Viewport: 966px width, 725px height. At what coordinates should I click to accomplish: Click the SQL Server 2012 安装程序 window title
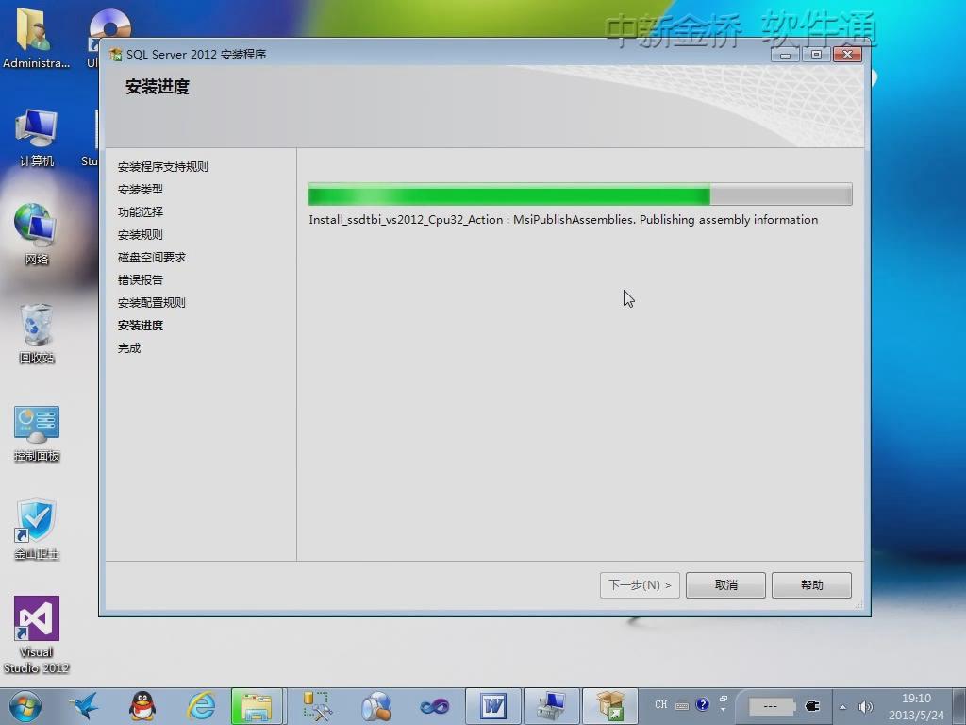point(196,54)
